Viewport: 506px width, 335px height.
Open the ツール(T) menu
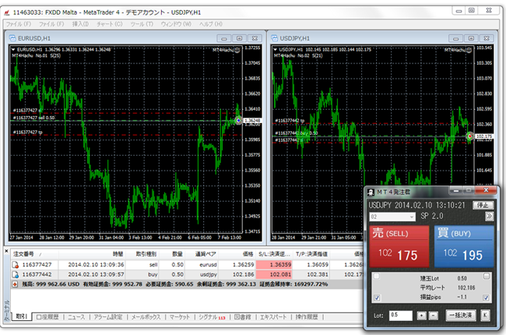[x=142, y=24]
